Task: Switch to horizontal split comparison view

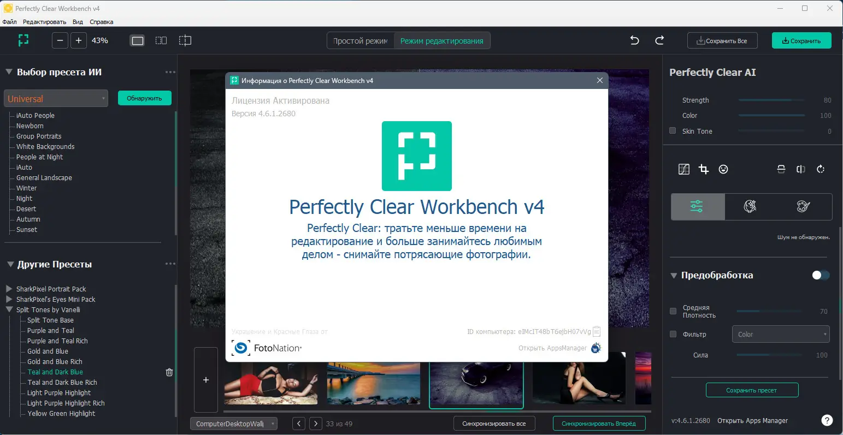Action: pos(781,169)
